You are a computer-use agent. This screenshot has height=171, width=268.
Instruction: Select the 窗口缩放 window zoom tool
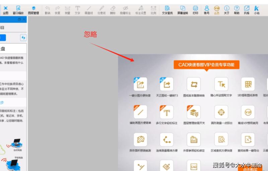tap(18, 10)
